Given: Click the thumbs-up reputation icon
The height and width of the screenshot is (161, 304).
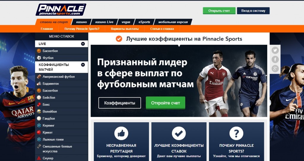Looking at the screenshot, I should coord(121,133).
